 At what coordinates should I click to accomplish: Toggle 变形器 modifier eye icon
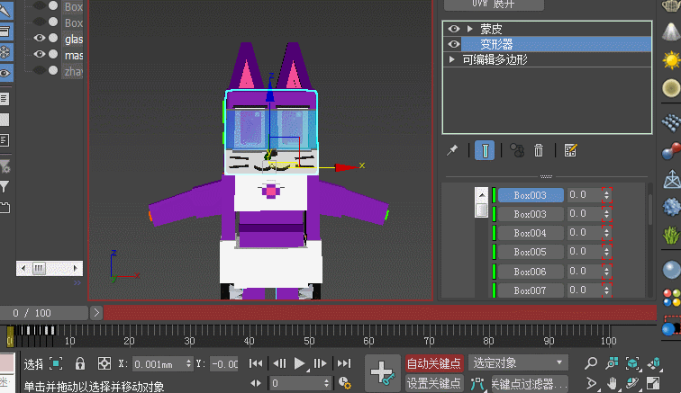coord(454,44)
